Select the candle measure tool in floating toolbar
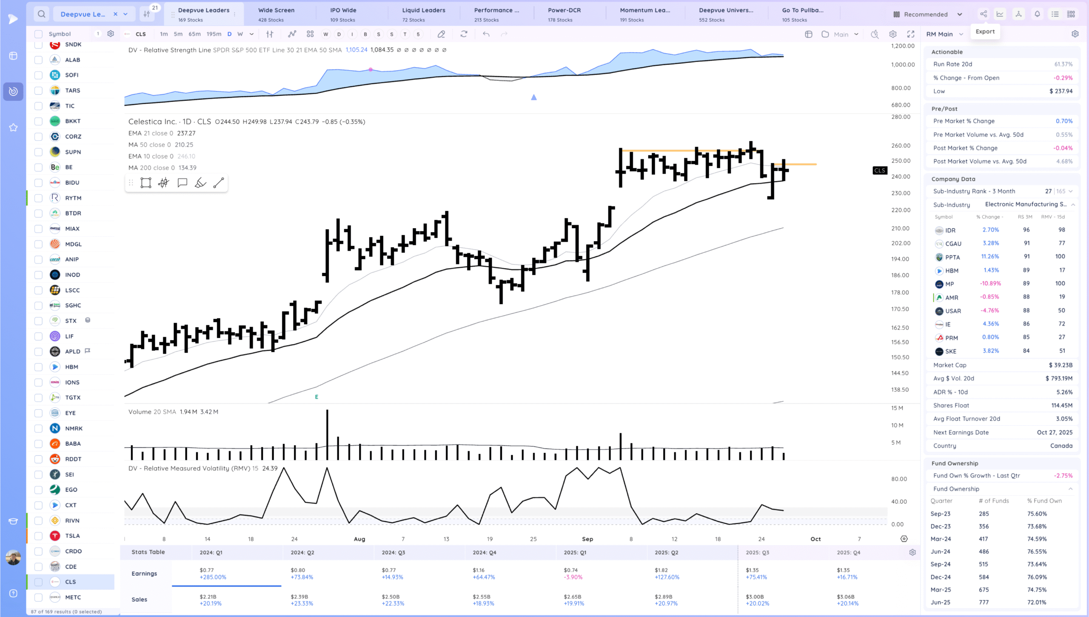 tap(164, 183)
